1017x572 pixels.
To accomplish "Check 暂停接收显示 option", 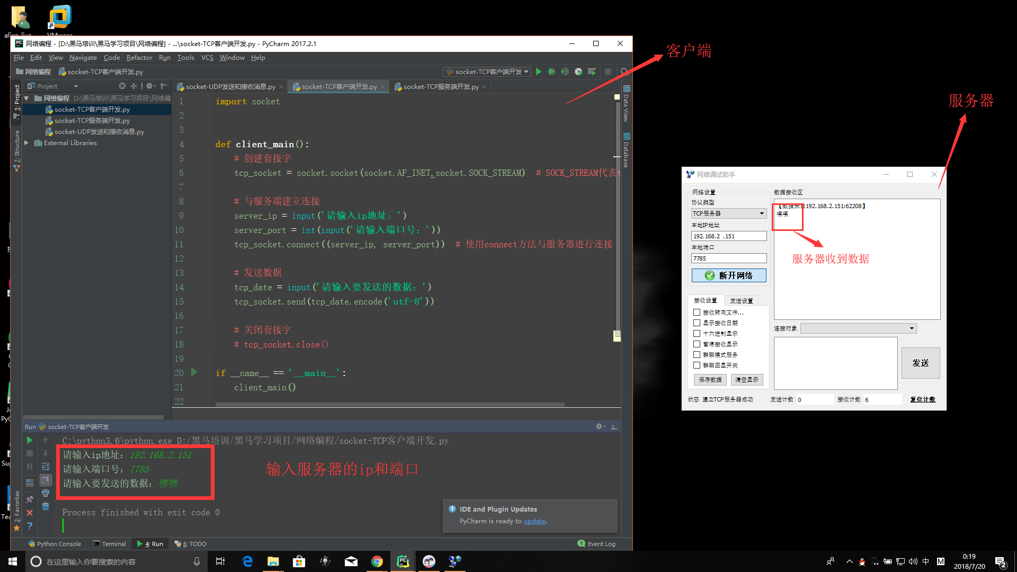I will [697, 344].
